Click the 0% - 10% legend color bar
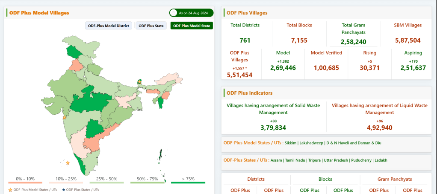The width and height of the screenshot is (437, 194). (x=25, y=182)
